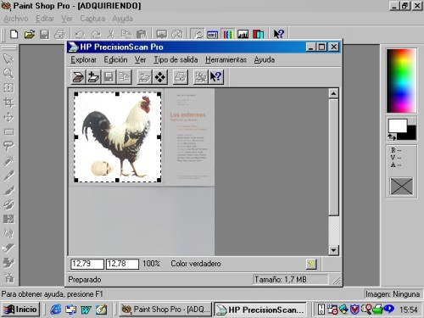The image size is (424, 318).
Task: Click the Word quick launch icon
Action: point(86,310)
